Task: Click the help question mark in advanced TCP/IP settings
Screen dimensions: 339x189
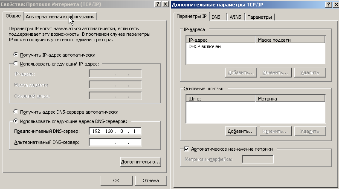Action: click(329, 5)
